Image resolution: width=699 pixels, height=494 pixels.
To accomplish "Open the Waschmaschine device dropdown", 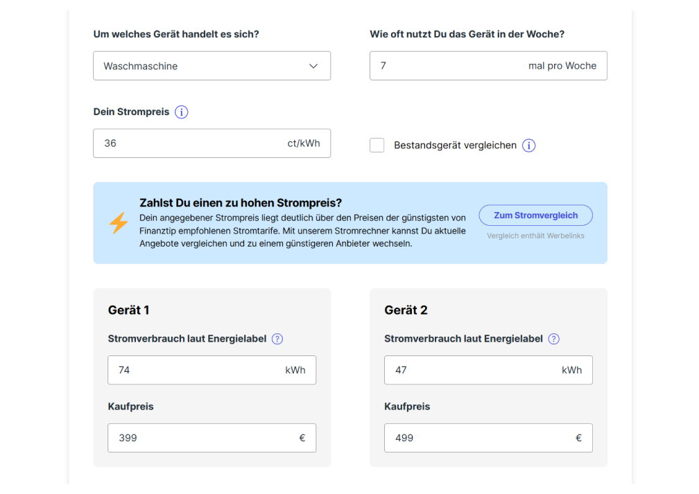I will coord(212,66).
